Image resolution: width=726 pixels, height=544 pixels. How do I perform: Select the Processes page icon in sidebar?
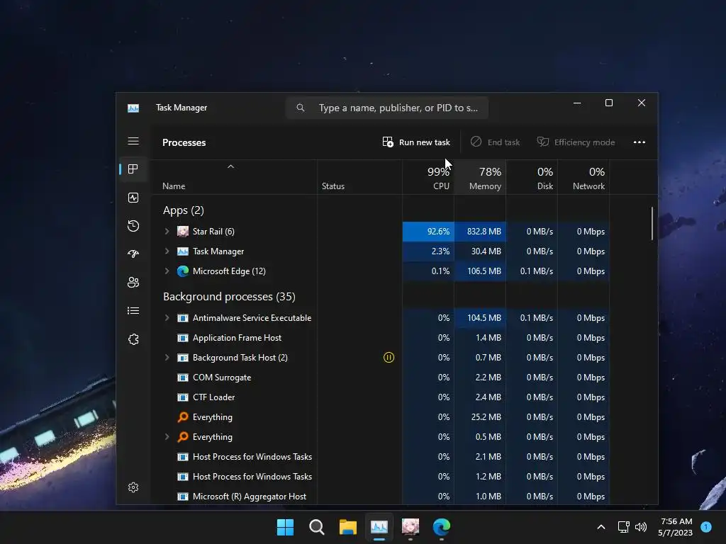pos(133,169)
